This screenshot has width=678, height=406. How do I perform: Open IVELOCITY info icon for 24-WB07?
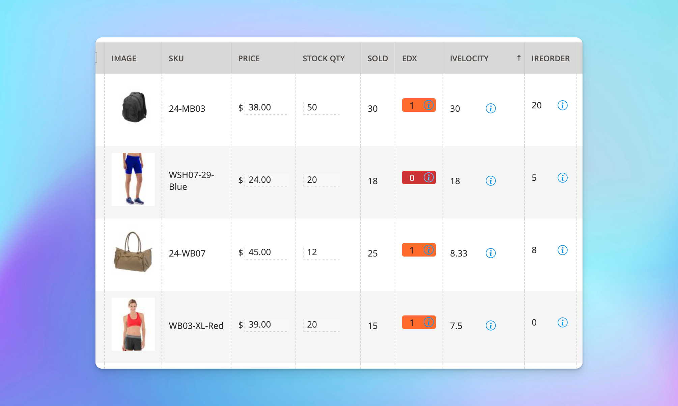[490, 253]
